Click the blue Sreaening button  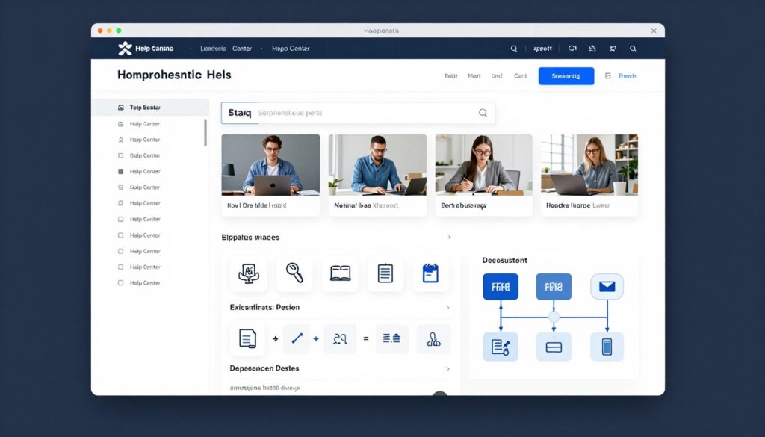click(566, 76)
